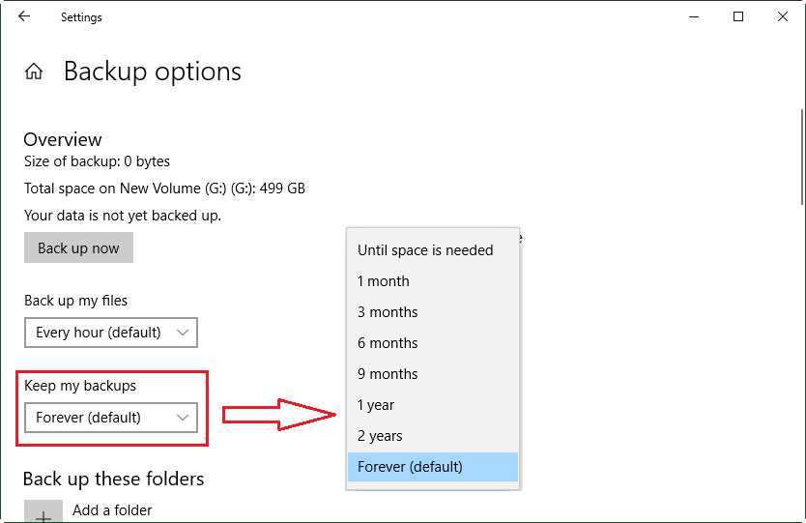Pick 9 months from the list
Image resolution: width=806 pixels, height=523 pixels.
388,374
